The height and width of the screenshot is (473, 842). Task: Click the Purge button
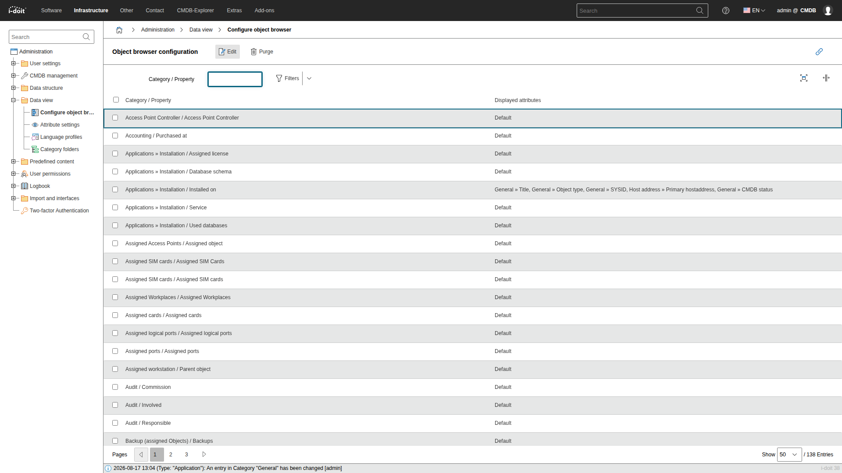262,52
